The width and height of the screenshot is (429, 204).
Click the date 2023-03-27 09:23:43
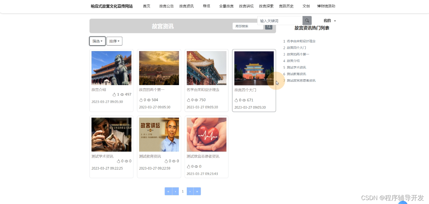pos(202,174)
